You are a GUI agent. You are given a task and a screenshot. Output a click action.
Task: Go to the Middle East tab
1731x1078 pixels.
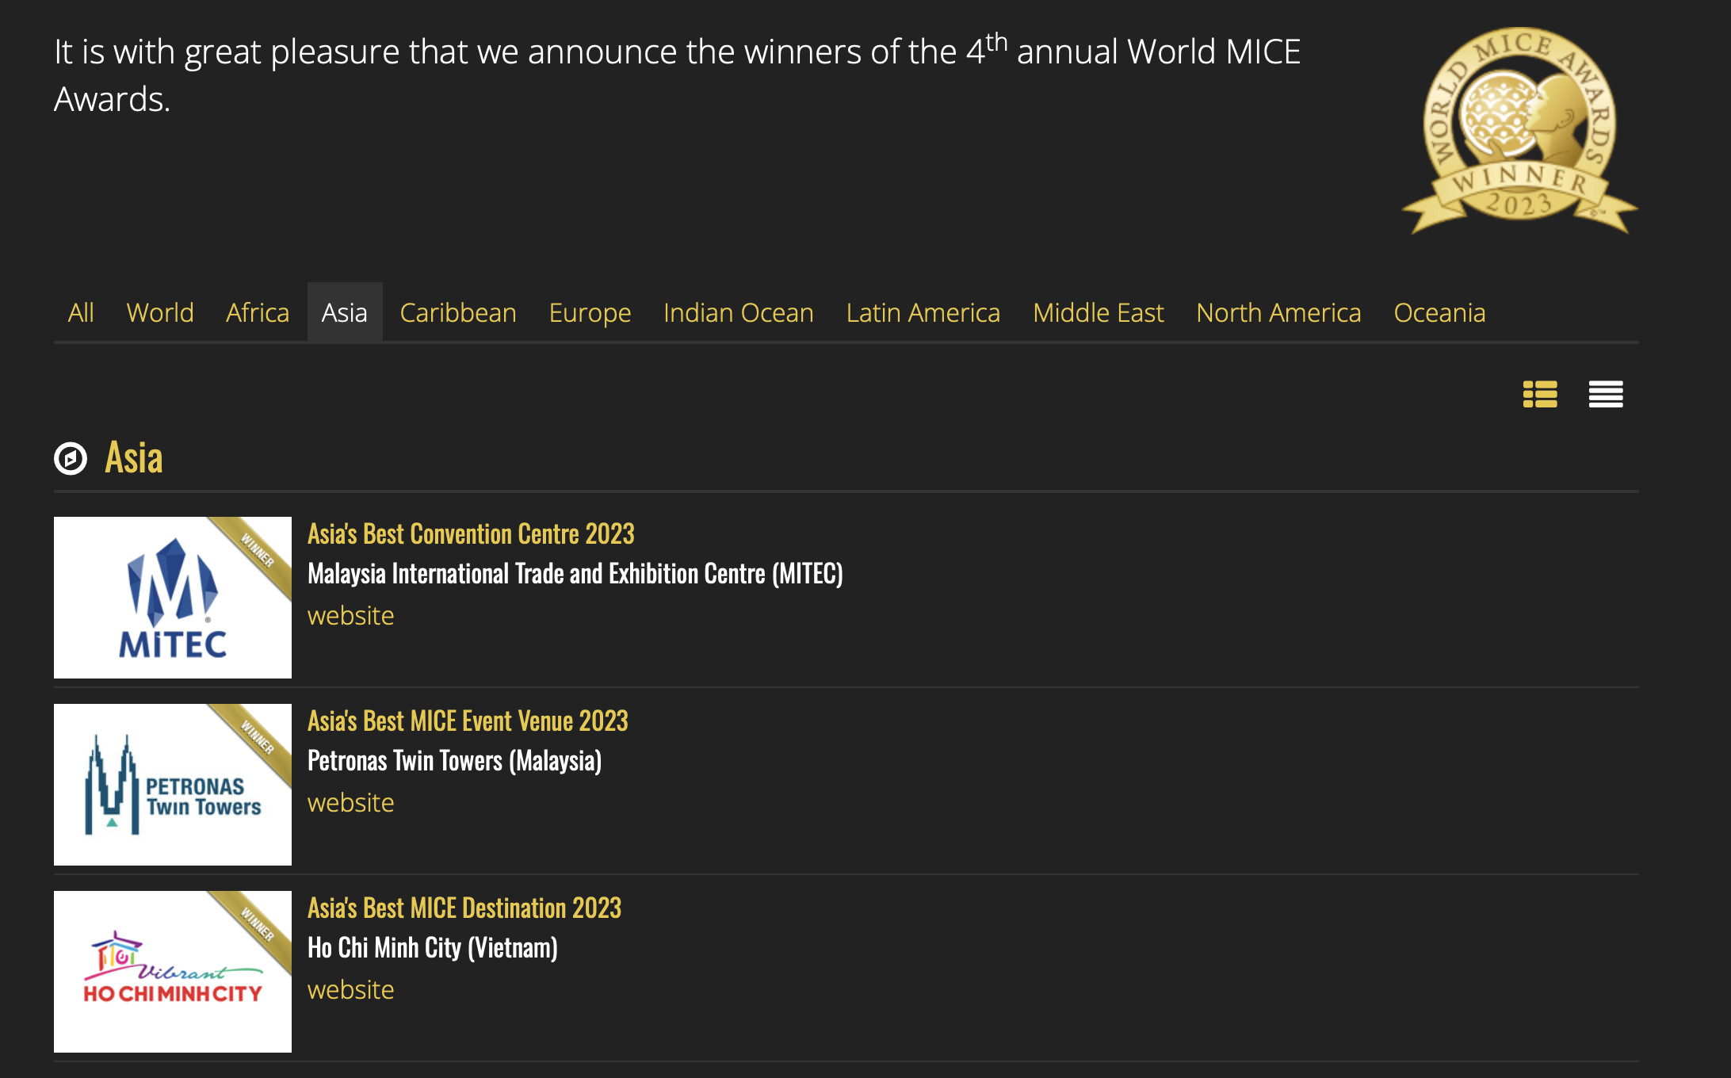pos(1099,312)
